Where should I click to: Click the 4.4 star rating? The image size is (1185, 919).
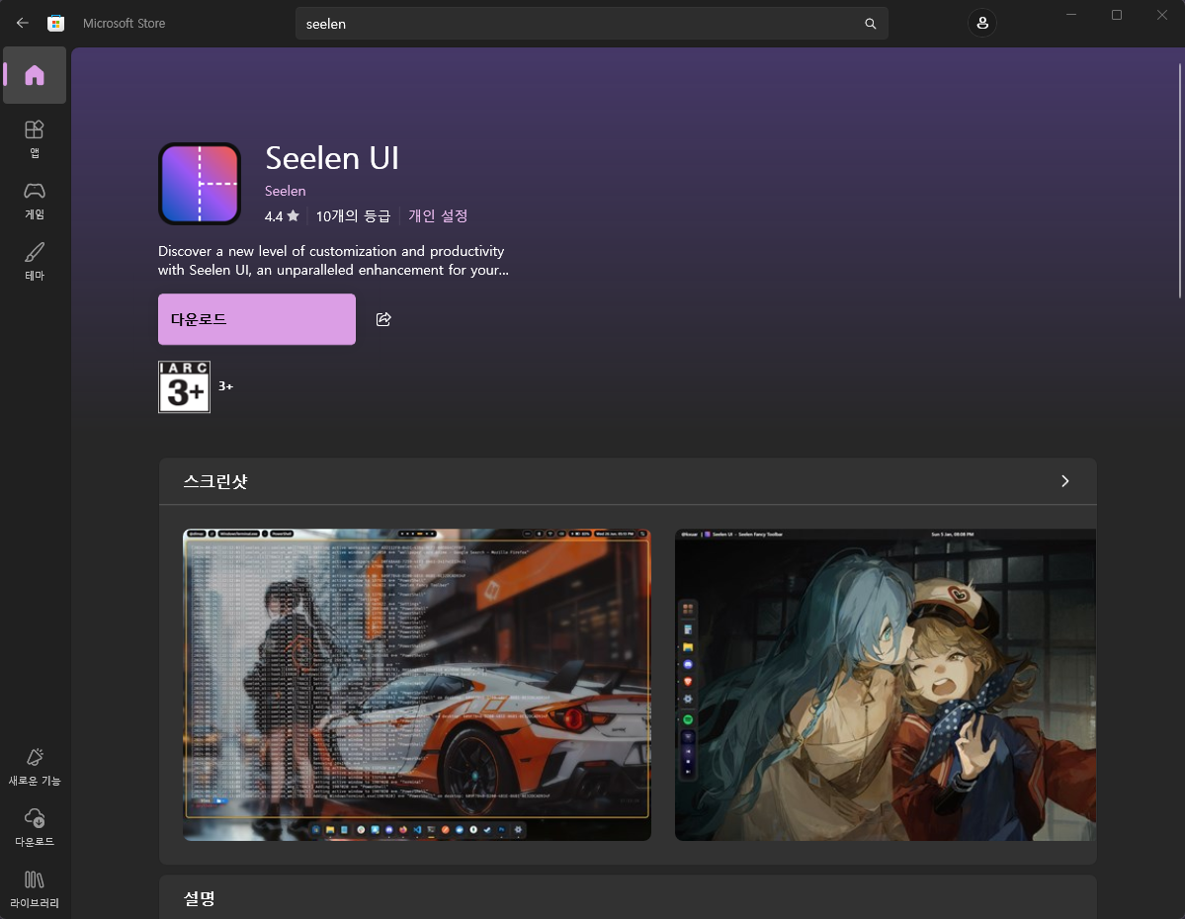click(x=282, y=216)
